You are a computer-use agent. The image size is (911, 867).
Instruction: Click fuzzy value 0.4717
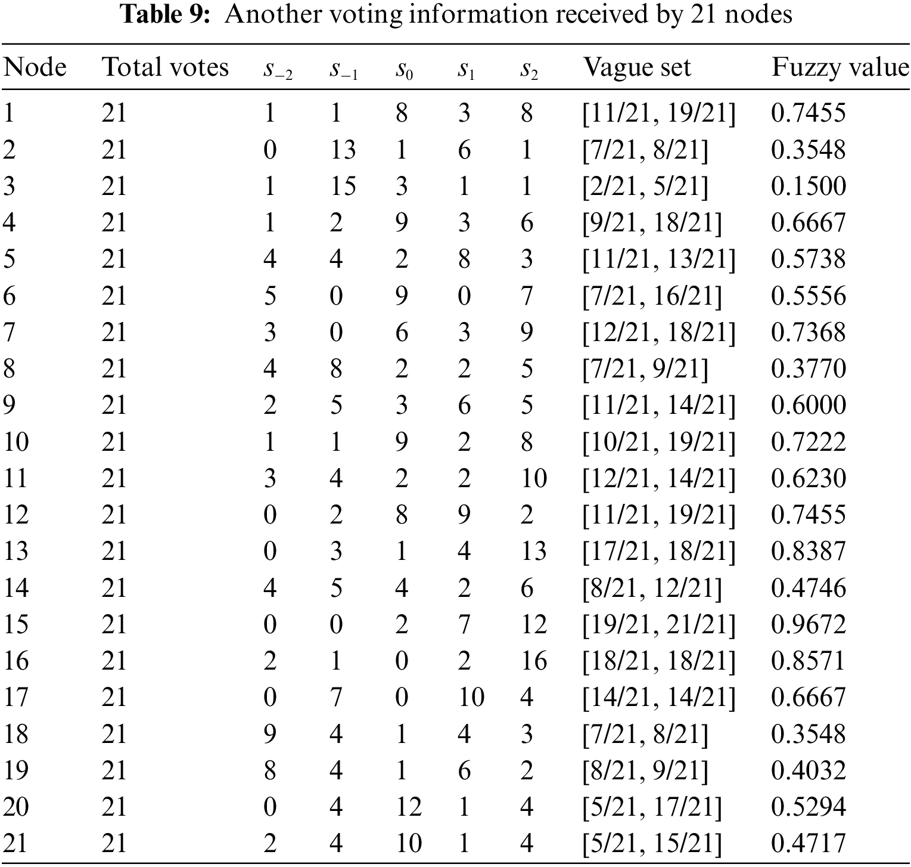(x=808, y=843)
